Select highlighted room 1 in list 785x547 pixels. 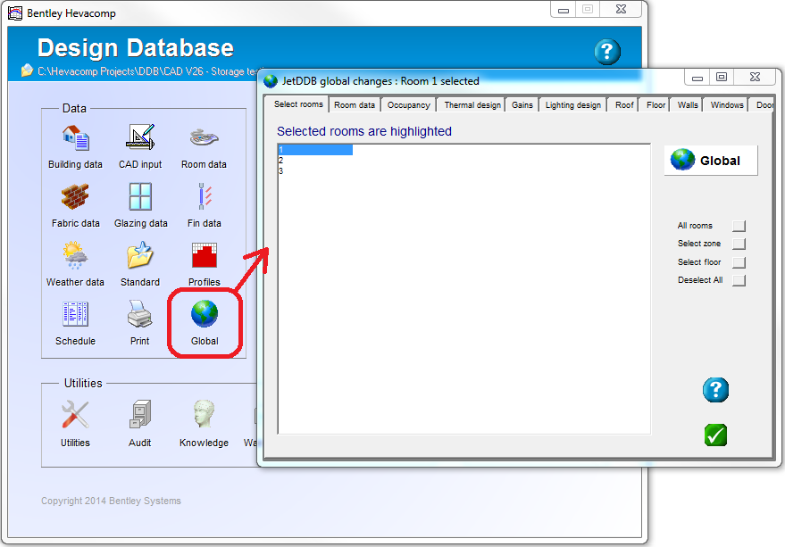click(315, 150)
